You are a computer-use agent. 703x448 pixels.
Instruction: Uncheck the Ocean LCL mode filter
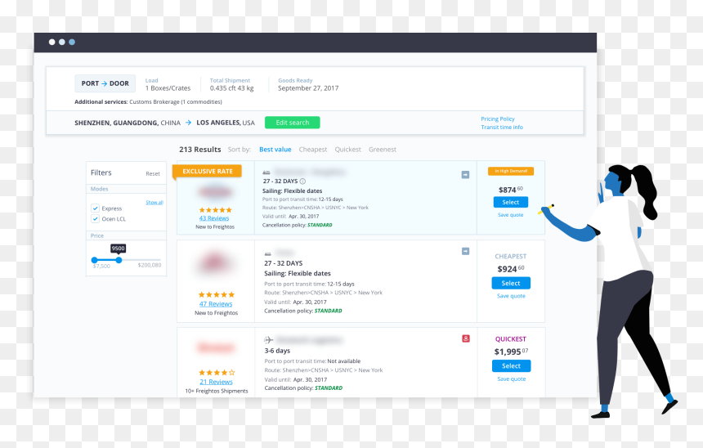pos(95,219)
